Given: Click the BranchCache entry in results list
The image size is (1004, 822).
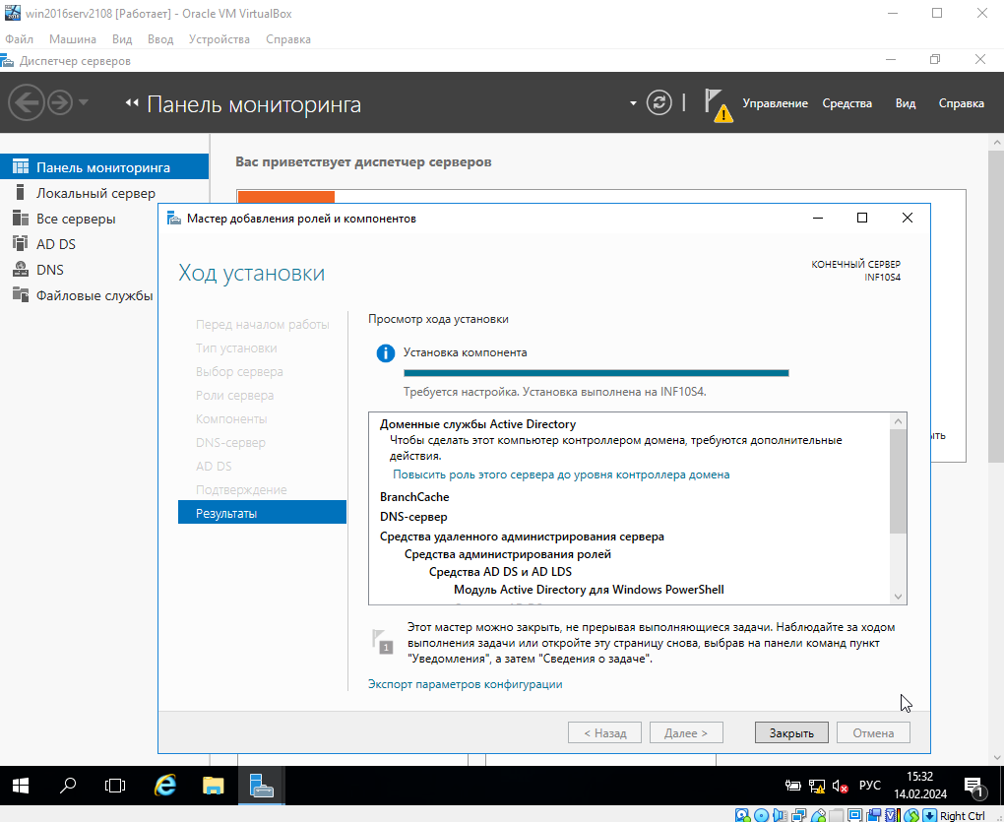Looking at the screenshot, I should [414, 497].
